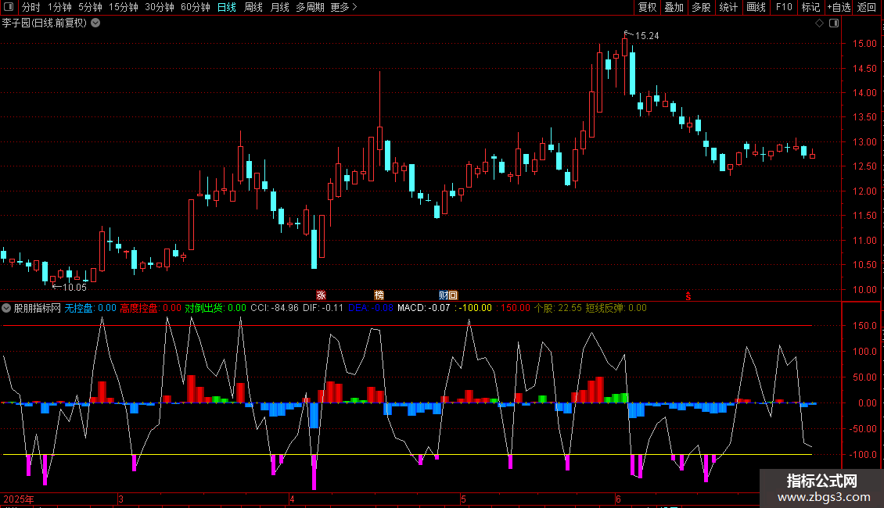Viewport: 884px width, 508px height.
Task: Click the 高度控盘 indicator value
Action: tap(150, 308)
